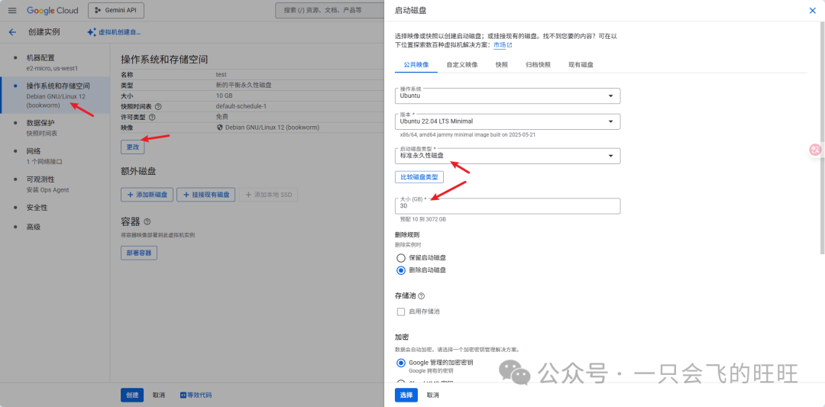
Task: Open the hamburger navigation menu
Action: 12,11
